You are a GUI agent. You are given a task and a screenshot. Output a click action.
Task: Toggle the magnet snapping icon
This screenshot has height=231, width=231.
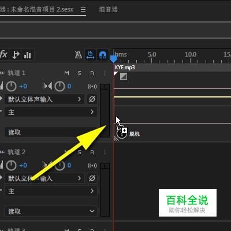[103, 55]
